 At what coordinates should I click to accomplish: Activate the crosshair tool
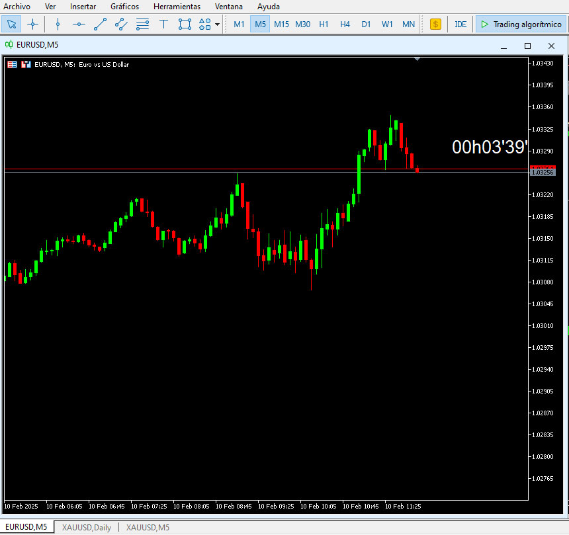[x=32, y=24]
